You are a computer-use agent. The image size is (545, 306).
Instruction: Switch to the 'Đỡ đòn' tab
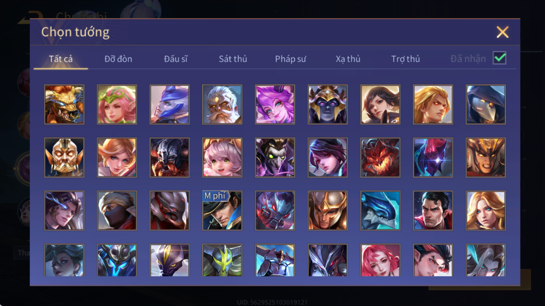point(118,59)
